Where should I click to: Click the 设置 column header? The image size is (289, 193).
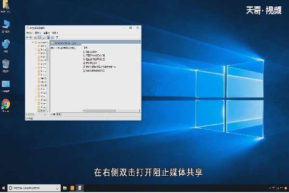pyautogui.click(x=85, y=48)
